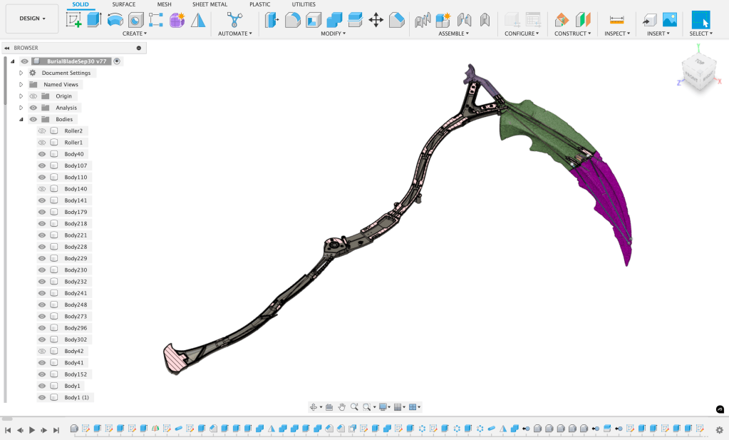Click the timeline Play button
The image size is (729, 440).
point(32,430)
